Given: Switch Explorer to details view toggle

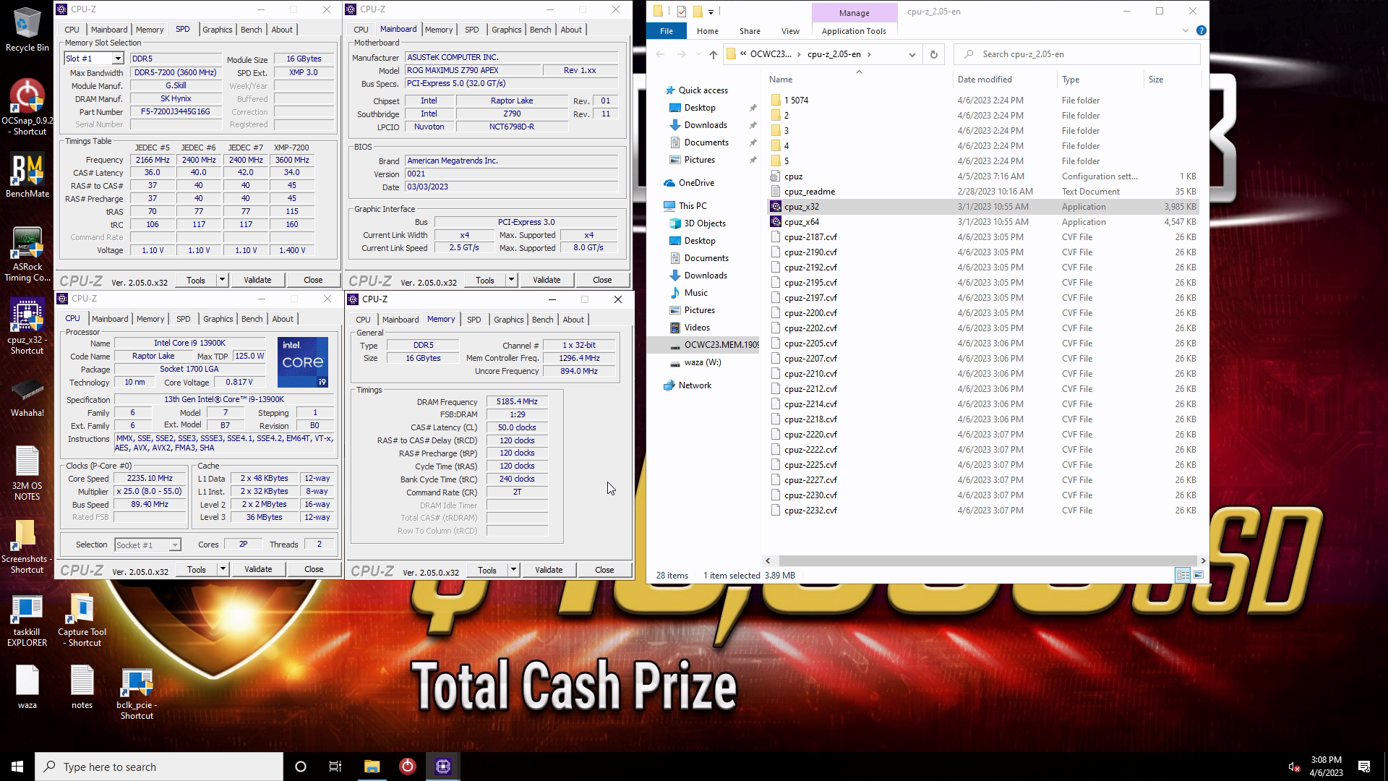Looking at the screenshot, I should [1183, 575].
